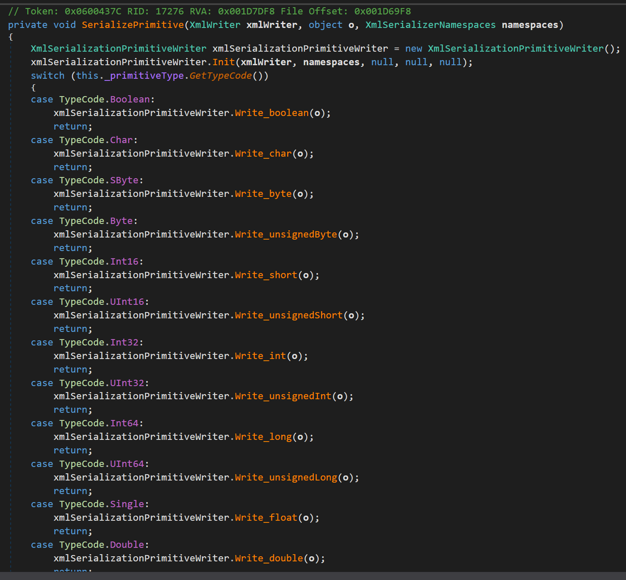Viewport: 626px width, 580px height.
Task: Click Boolean enum member in case label
Action: pyautogui.click(x=130, y=100)
